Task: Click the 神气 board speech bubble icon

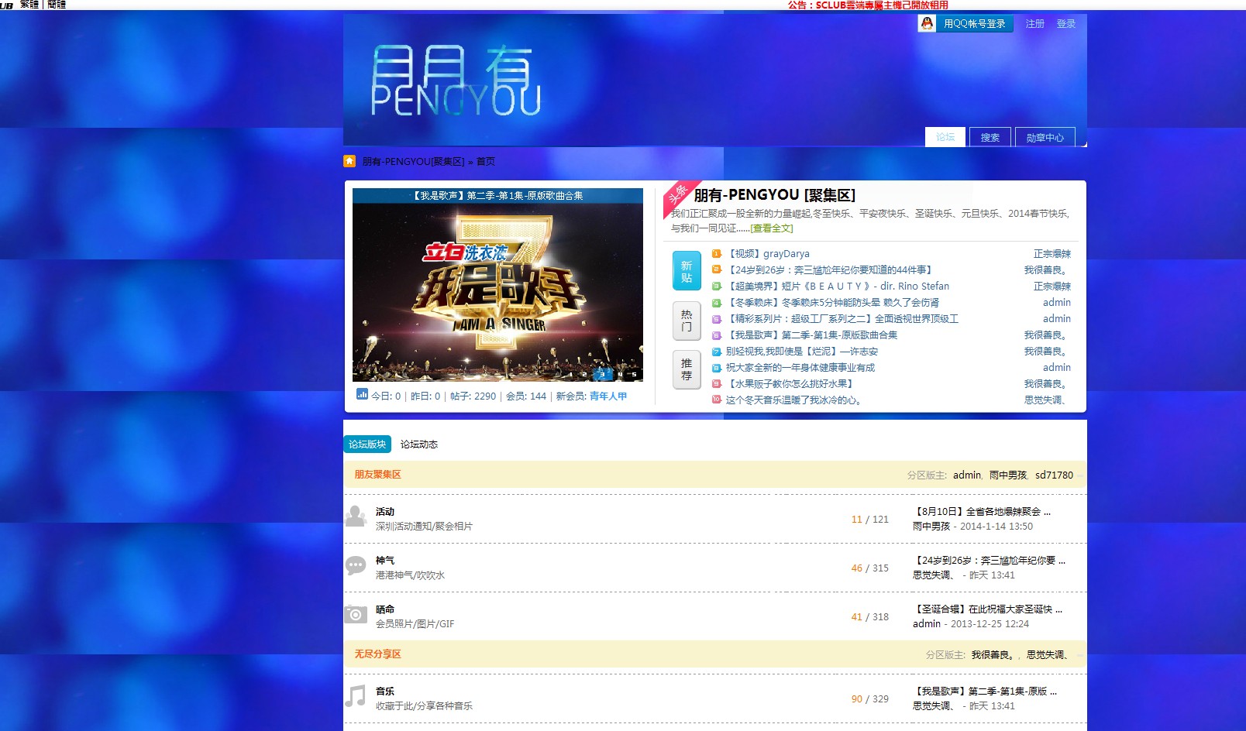Action: 355,566
